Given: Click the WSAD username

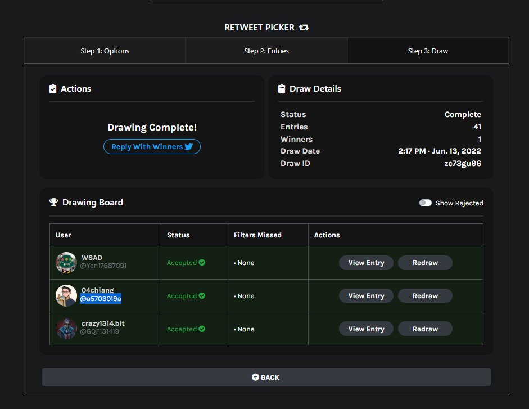Looking at the screenshot, I should tap(92, 257).
